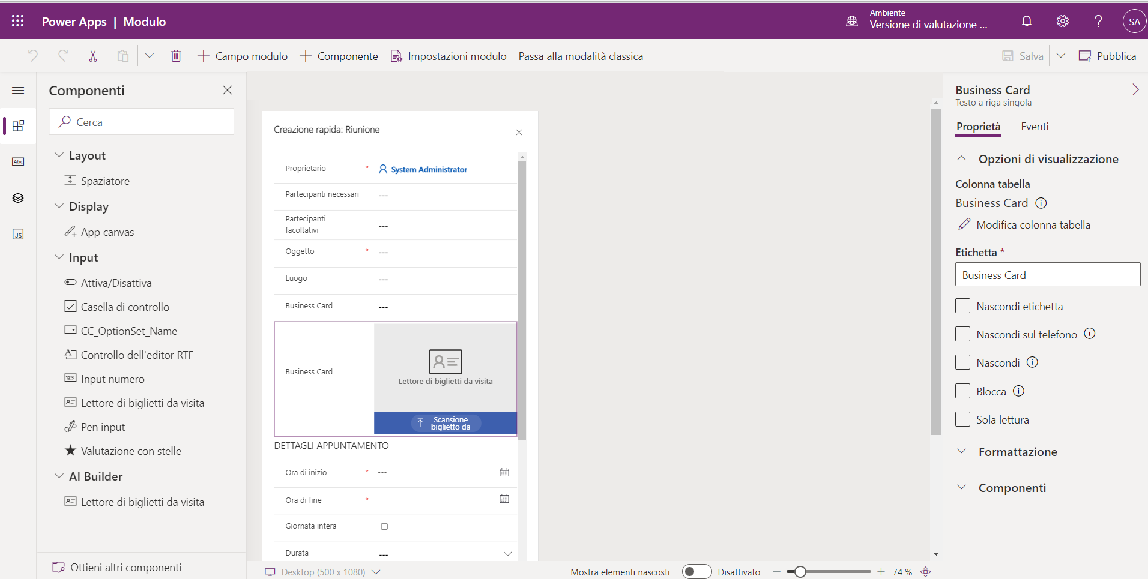Click the redo icon in toolbar

[x=63, y=56]
